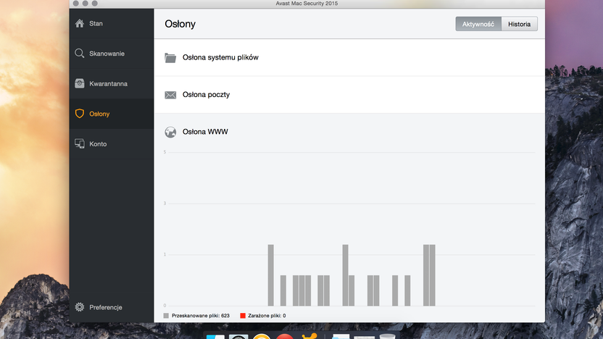Expand Osłona systemu plików row
603x339 pixels.
click(x=349, y=58)
